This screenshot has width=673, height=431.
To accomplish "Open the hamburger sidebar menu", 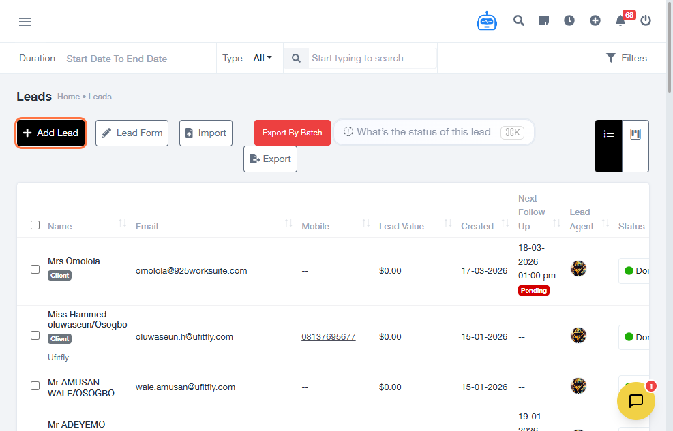I will coord(25,22).
